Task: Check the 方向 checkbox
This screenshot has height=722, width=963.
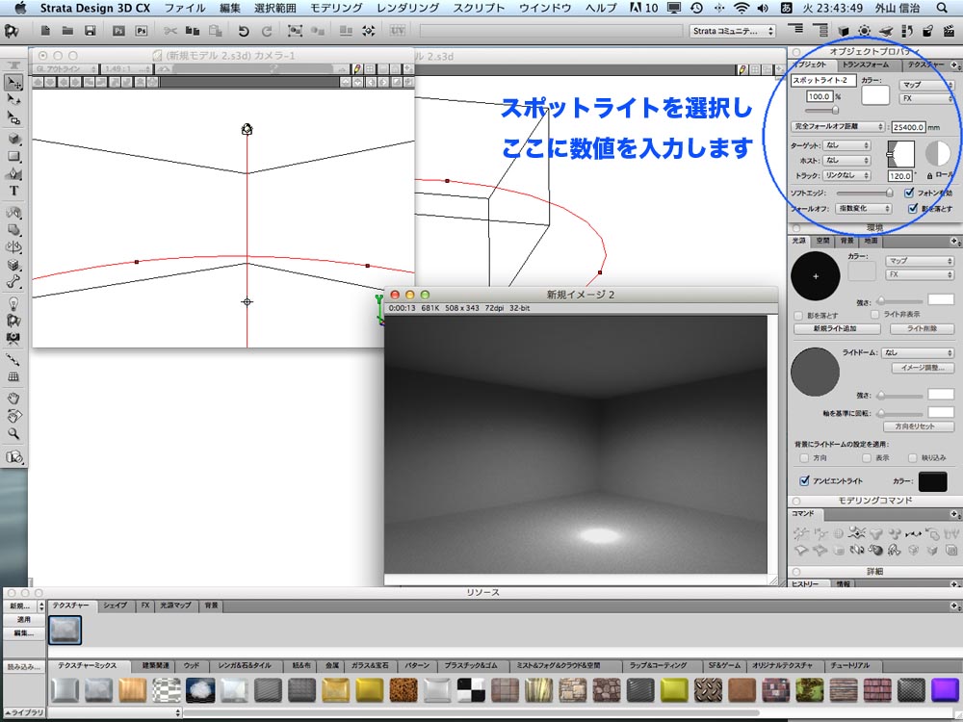Action: [x=804, y=458]
